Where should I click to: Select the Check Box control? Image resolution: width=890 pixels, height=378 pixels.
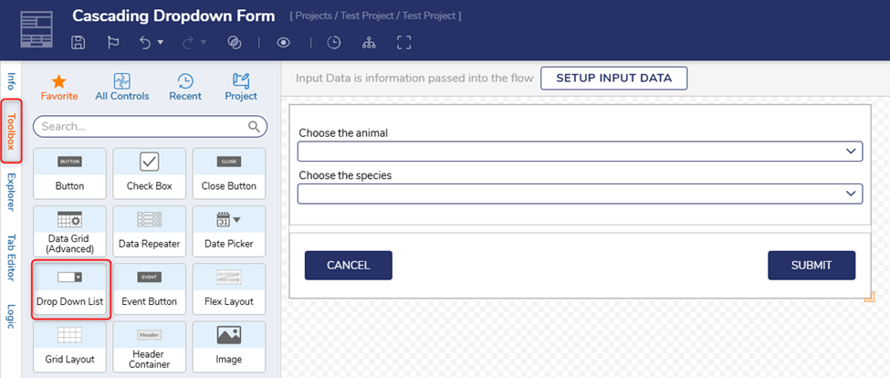[149, 173]
